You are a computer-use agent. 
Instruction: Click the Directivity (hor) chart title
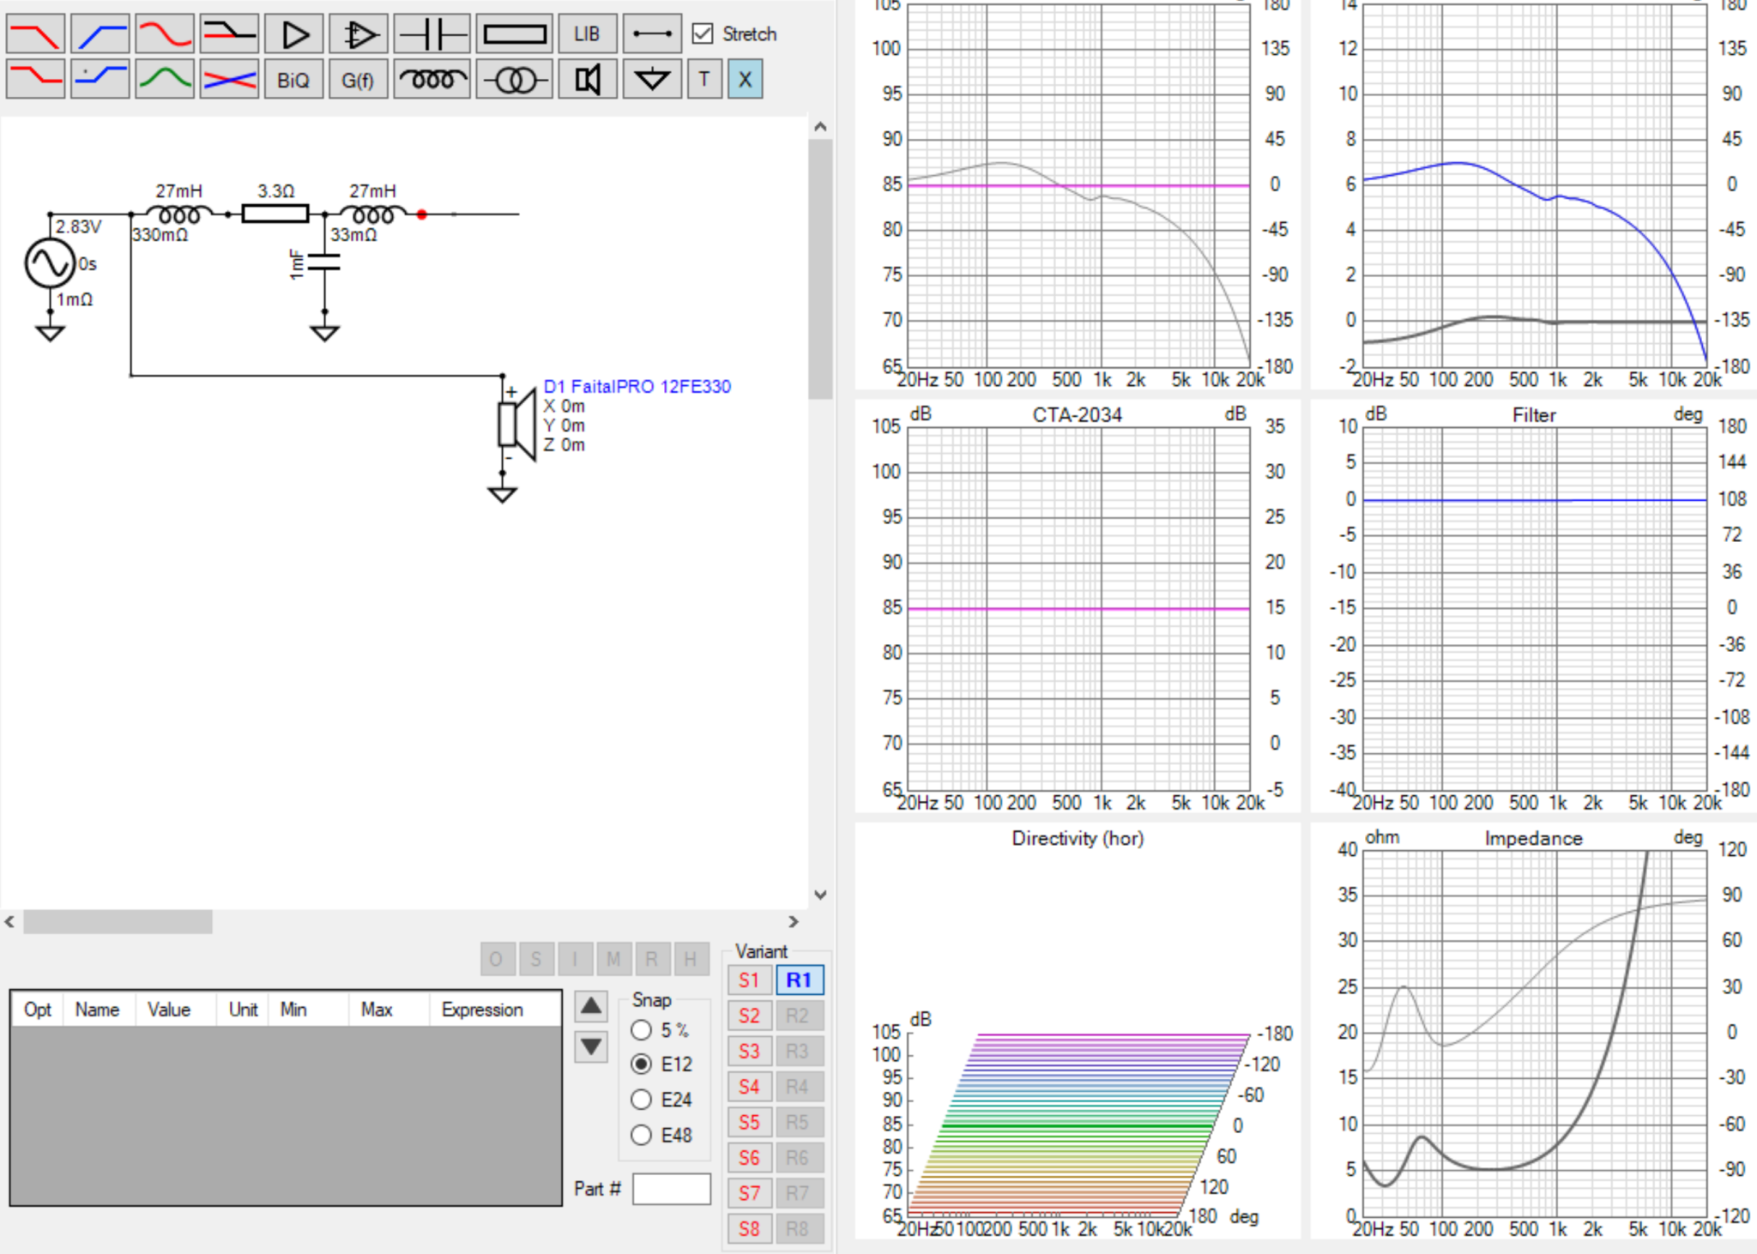click(x=1078, y=839)
